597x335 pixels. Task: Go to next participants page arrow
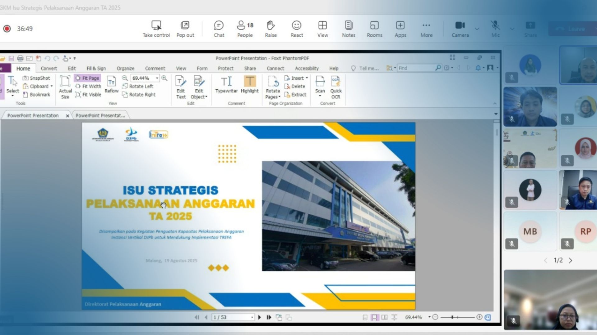coord(570,261)
